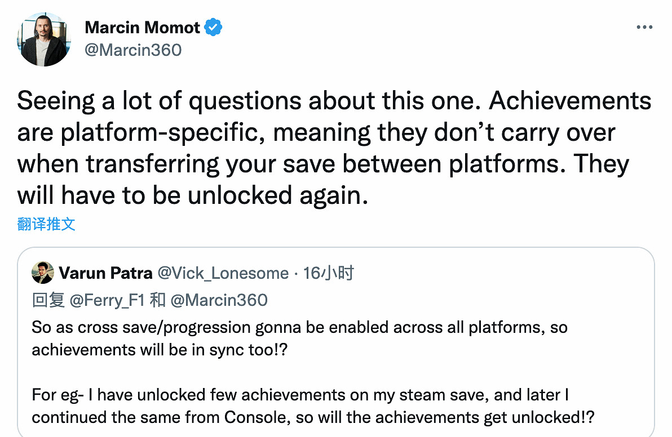Viewport: 672px width, 437px height.
Task: Open quoted tweet at "So as cross save/progression"
Action: 299,328
